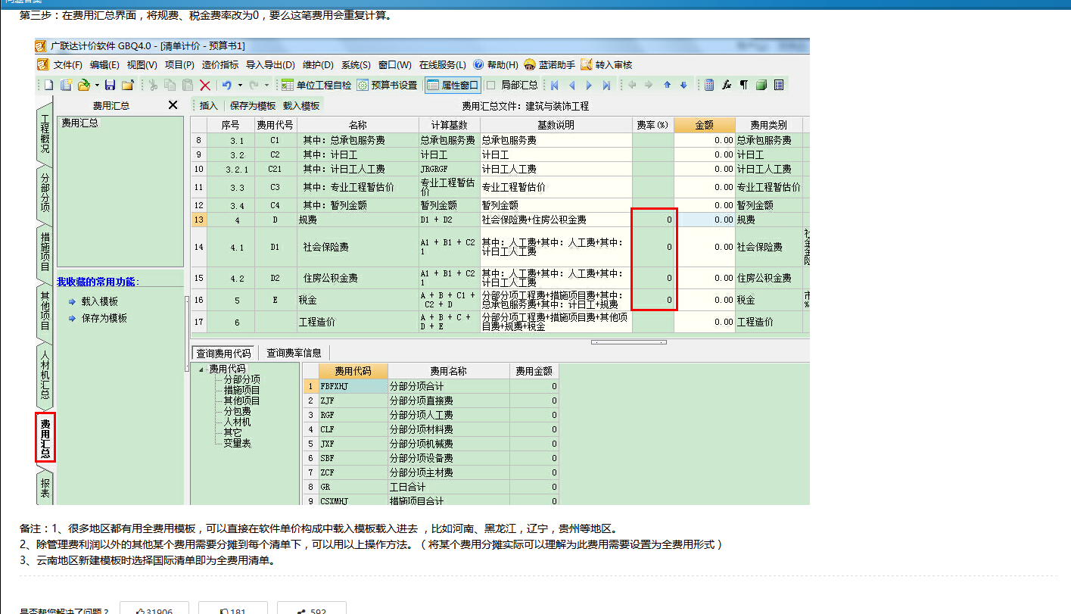Click the 分部分项人工费 name cell
The height and width of the screenshot is (614, 1071).
(449, 415)
